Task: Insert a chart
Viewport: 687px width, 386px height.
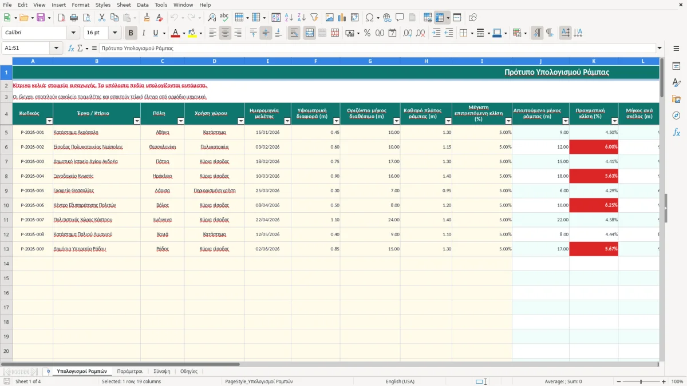Action: click(342, 18)
